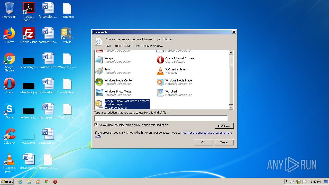
Task: Select VLC media player desktop shortcut
Action: coord(9,163)
